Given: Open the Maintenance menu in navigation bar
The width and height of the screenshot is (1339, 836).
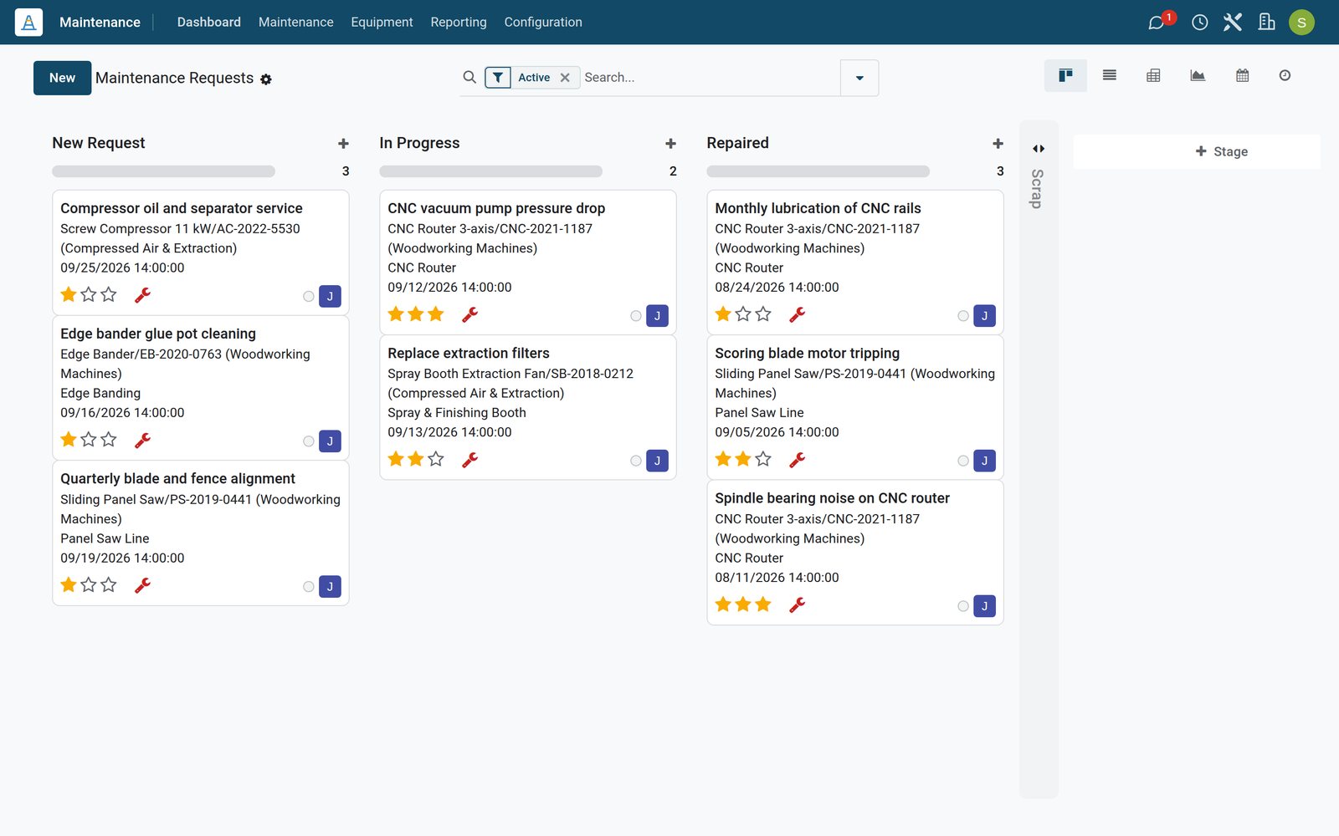Looking at the screenshot, I should tap(295, 23).
